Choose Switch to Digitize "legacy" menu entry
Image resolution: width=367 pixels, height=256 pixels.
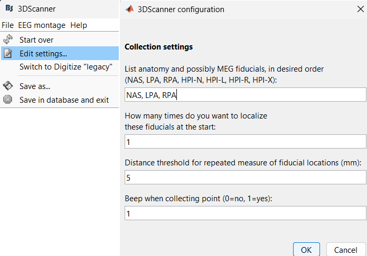pyautogui.click(x=66, y=67)
